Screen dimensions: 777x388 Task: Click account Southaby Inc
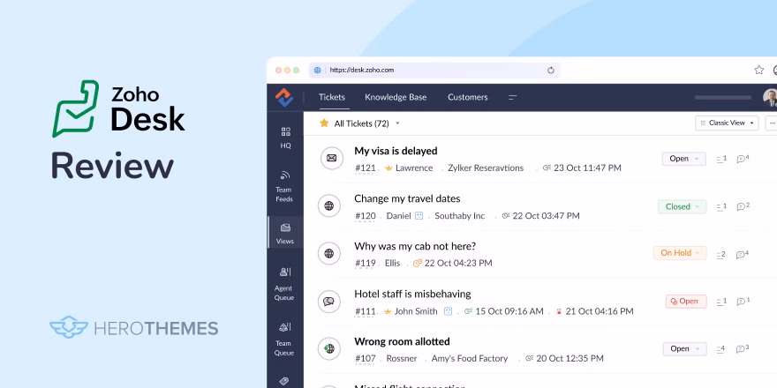click(460, 216)
